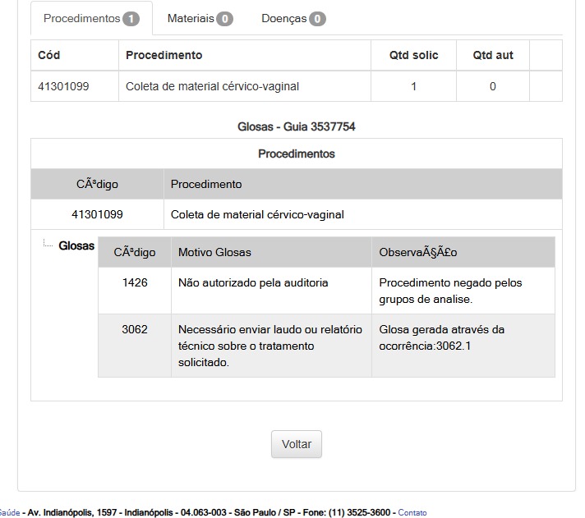The height and width of the screenshot is (518, 585).
Task: Click code 41301099 in Glosas procedimentos table
Action: click(97, 214)
